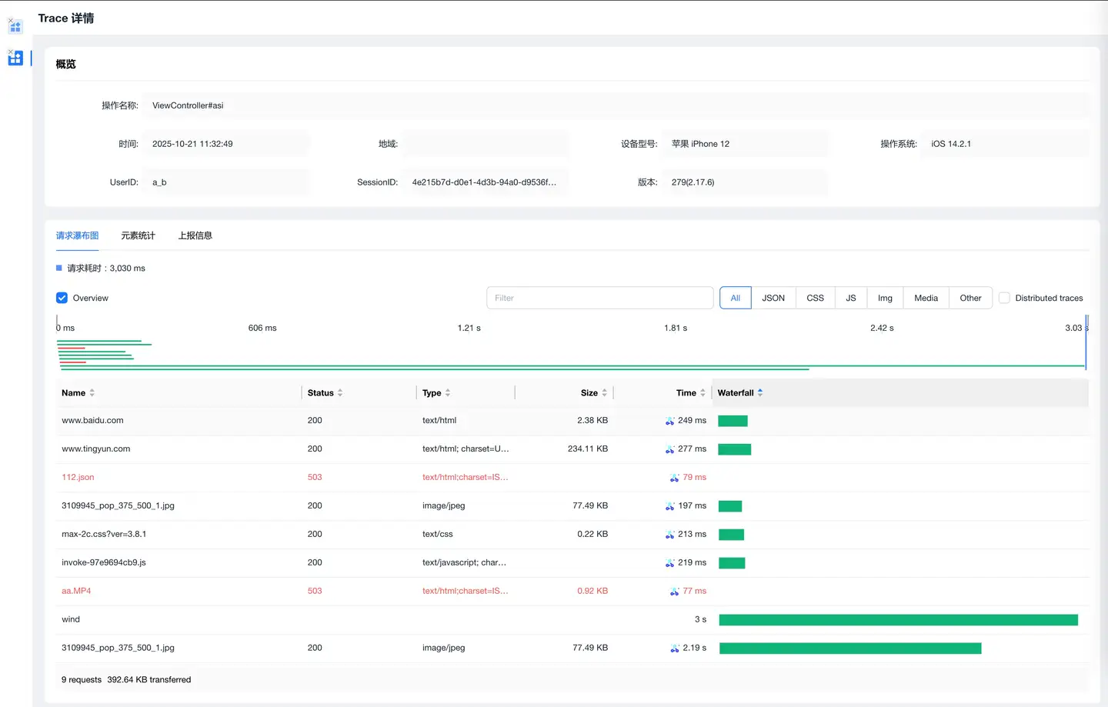Viewport: 1108px width, 707px height.
Task: Select the JSON filter type button
Action: click(x=773, y=298)
